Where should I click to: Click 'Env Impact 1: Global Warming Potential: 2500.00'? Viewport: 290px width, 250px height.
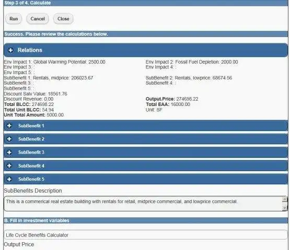54,62
